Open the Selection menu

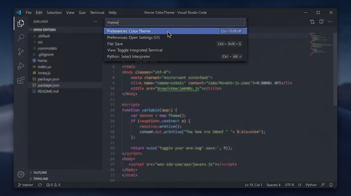point(54,13)
